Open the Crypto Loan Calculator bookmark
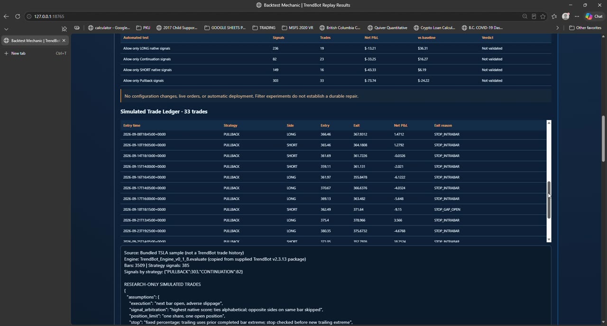 pyautogui.click(x=434, y=27)
